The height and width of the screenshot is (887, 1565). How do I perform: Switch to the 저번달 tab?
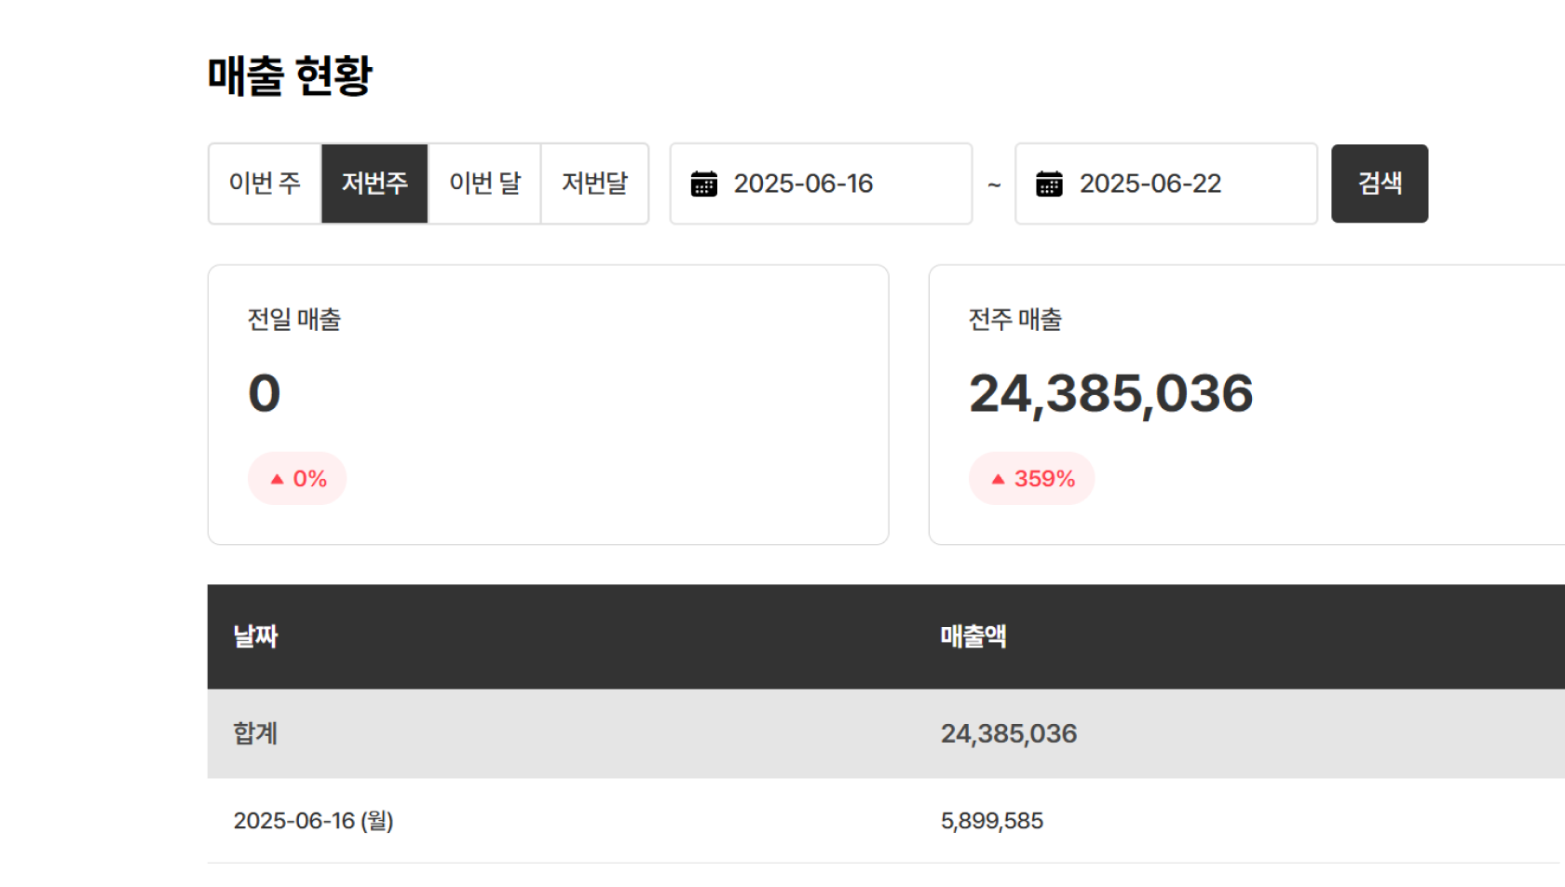[594, 184]
